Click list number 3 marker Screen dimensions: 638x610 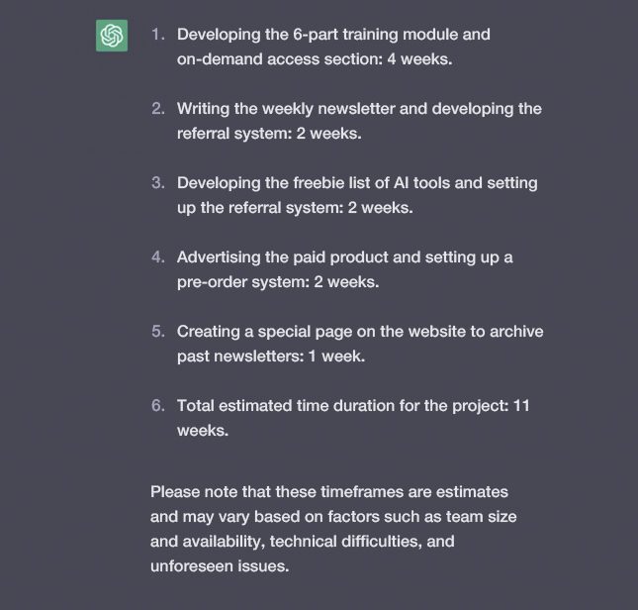(158, 183)
